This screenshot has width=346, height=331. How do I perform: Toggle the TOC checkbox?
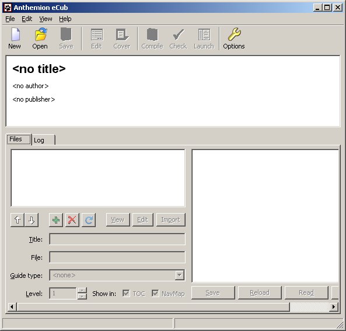click(126, 293)
